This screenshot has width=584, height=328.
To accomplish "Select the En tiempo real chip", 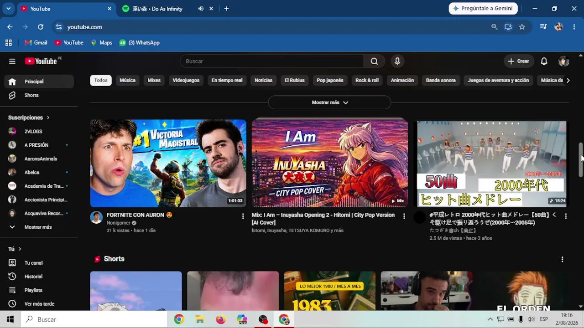I will (x=227, y=80).
